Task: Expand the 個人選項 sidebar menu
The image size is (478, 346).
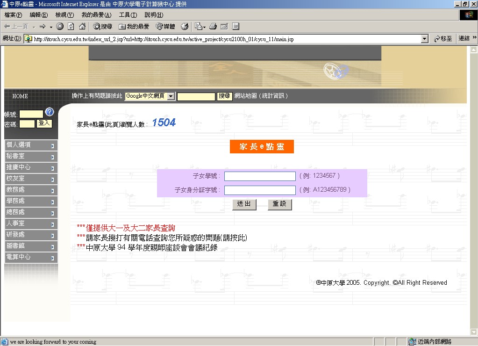Action: click(31, 145)
